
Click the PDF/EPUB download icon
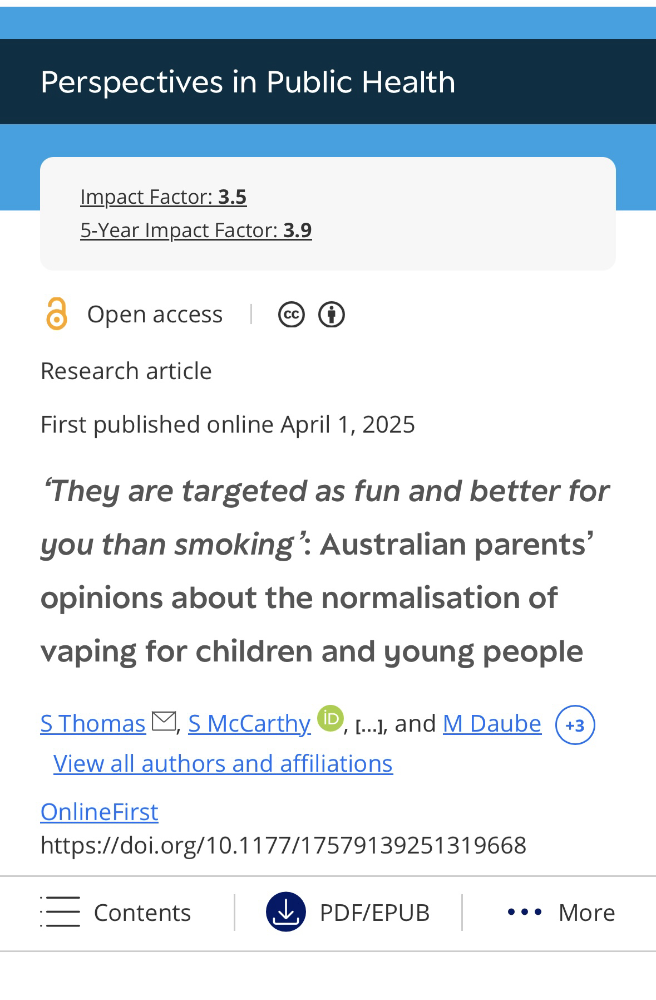tap(286, 912)
